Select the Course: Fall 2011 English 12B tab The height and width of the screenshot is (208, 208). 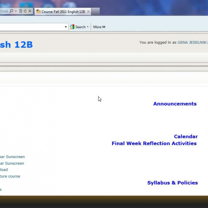click(x=63, y=12)
